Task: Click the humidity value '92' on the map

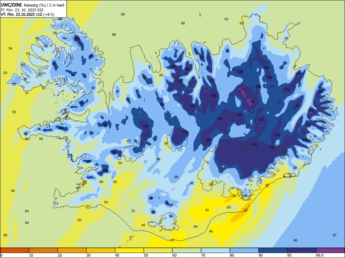Action: point(227,51)
